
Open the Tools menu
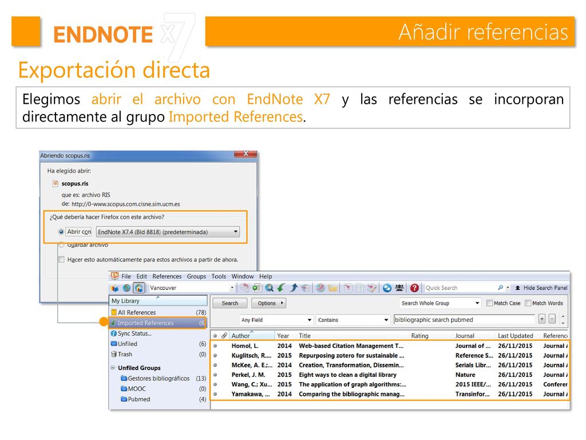[219, 276]
